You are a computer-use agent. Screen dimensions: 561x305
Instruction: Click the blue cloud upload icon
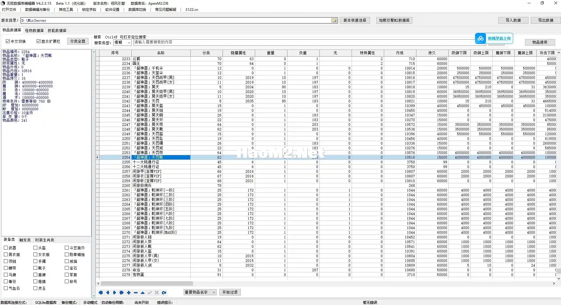[x=480, y=38]
